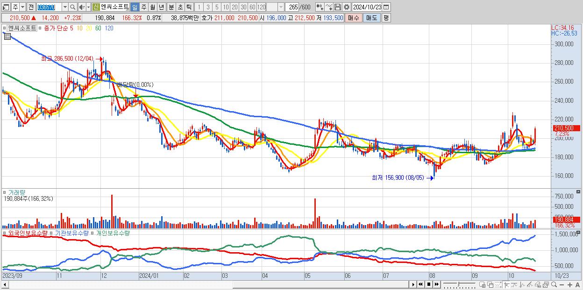Click the zoom magnifier icon in bottom toolbar
The width and height of the screenshot is (583, 290).
(x=554, y=284)
